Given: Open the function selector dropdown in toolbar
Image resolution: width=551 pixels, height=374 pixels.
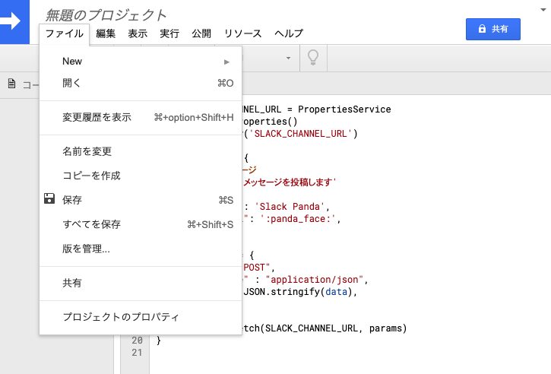Looking at the screenshot, I should [287, 58].
